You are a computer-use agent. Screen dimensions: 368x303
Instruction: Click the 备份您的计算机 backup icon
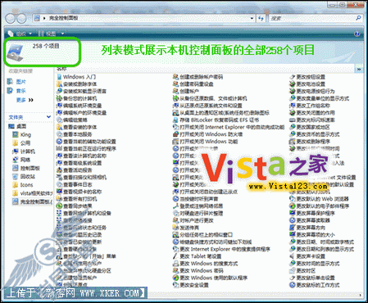[59, 98]
